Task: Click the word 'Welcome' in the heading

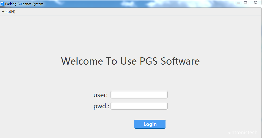Action: pyautogui.click(x=81, y=61)
